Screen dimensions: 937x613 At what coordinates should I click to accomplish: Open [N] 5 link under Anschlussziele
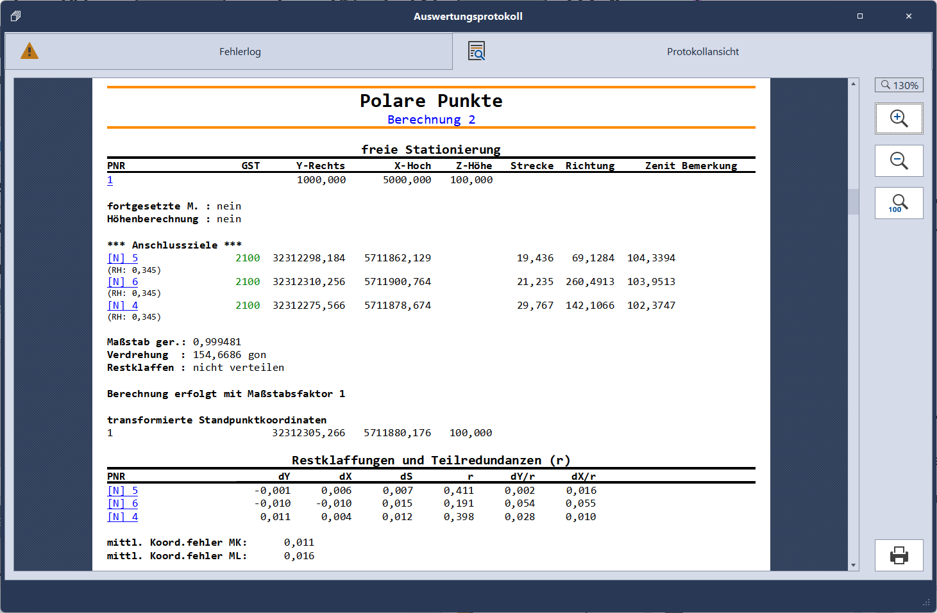point(122,258)
